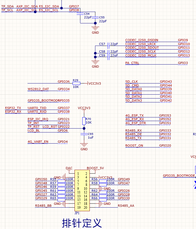196x229 pixels.
Task: Select the TP_SCL net label
Action: tap(7, 10)
